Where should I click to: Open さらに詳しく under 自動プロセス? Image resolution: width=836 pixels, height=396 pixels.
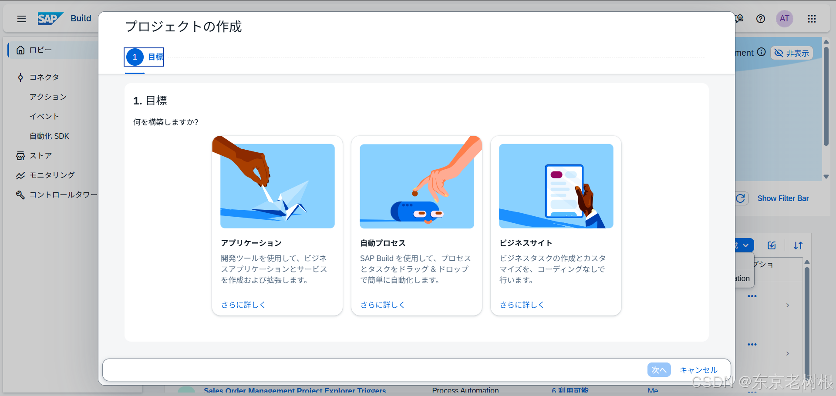382,305
